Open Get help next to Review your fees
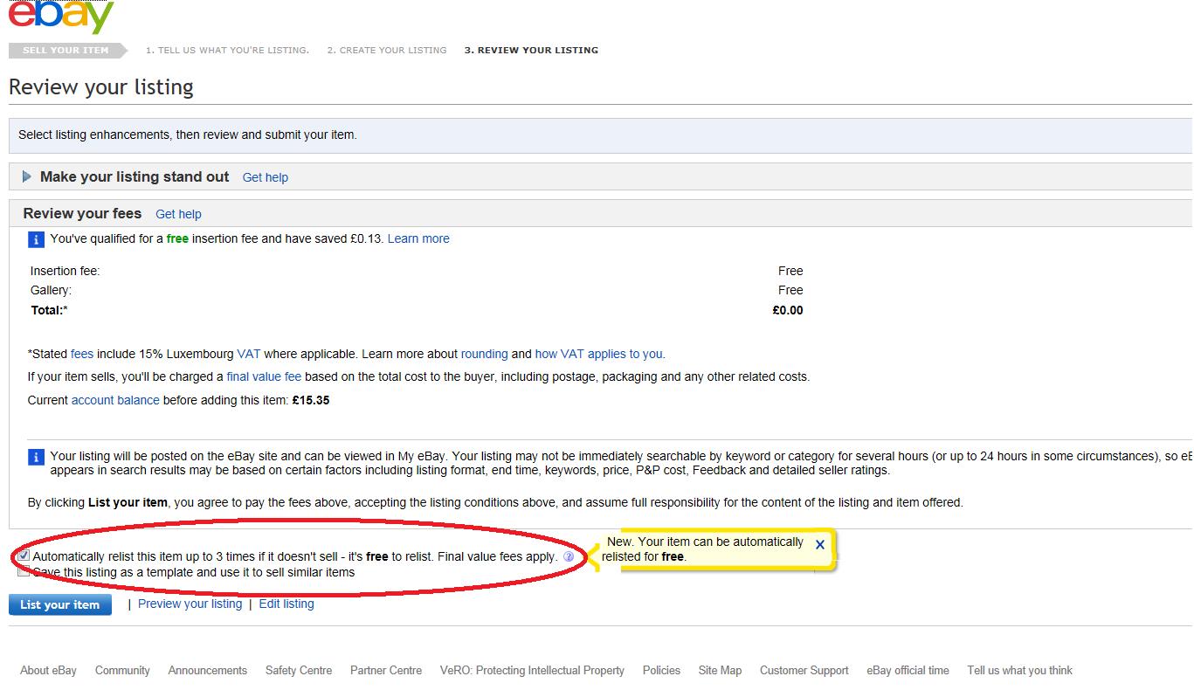The image size is (1194, 697). 178,214
